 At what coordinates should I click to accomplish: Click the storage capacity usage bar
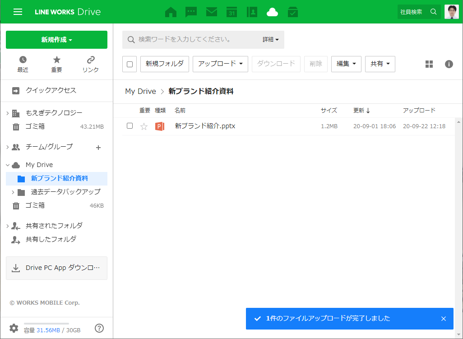pyautogui.click(x=46, y=324)
